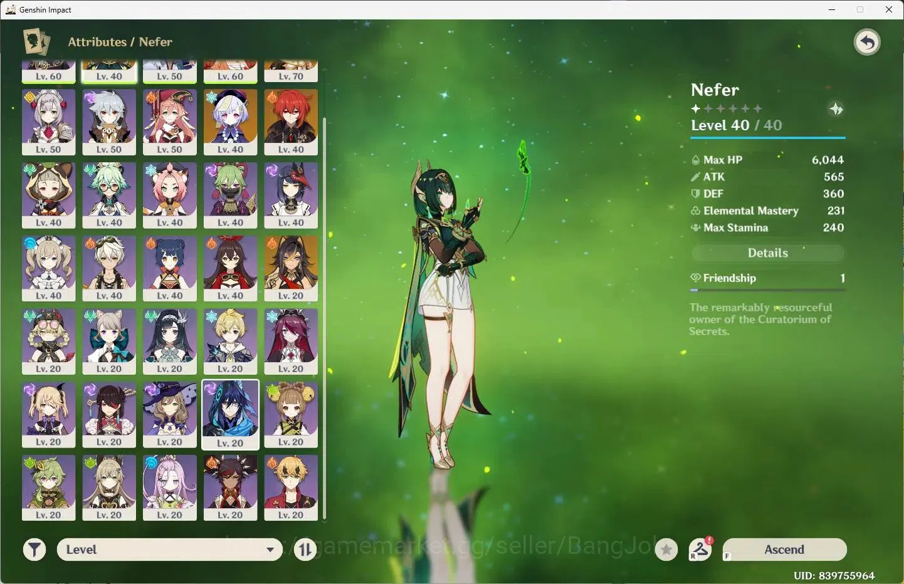904x584 pixels.
Task: Toggle ascending/descending sort order arrows
Action: 305,550
